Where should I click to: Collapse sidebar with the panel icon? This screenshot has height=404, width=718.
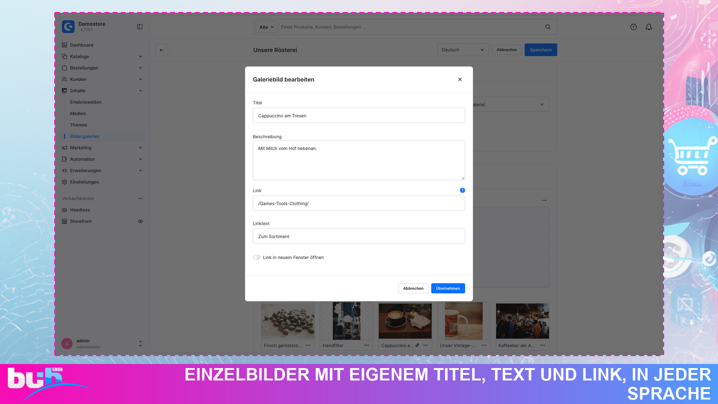tap(140, 27)
